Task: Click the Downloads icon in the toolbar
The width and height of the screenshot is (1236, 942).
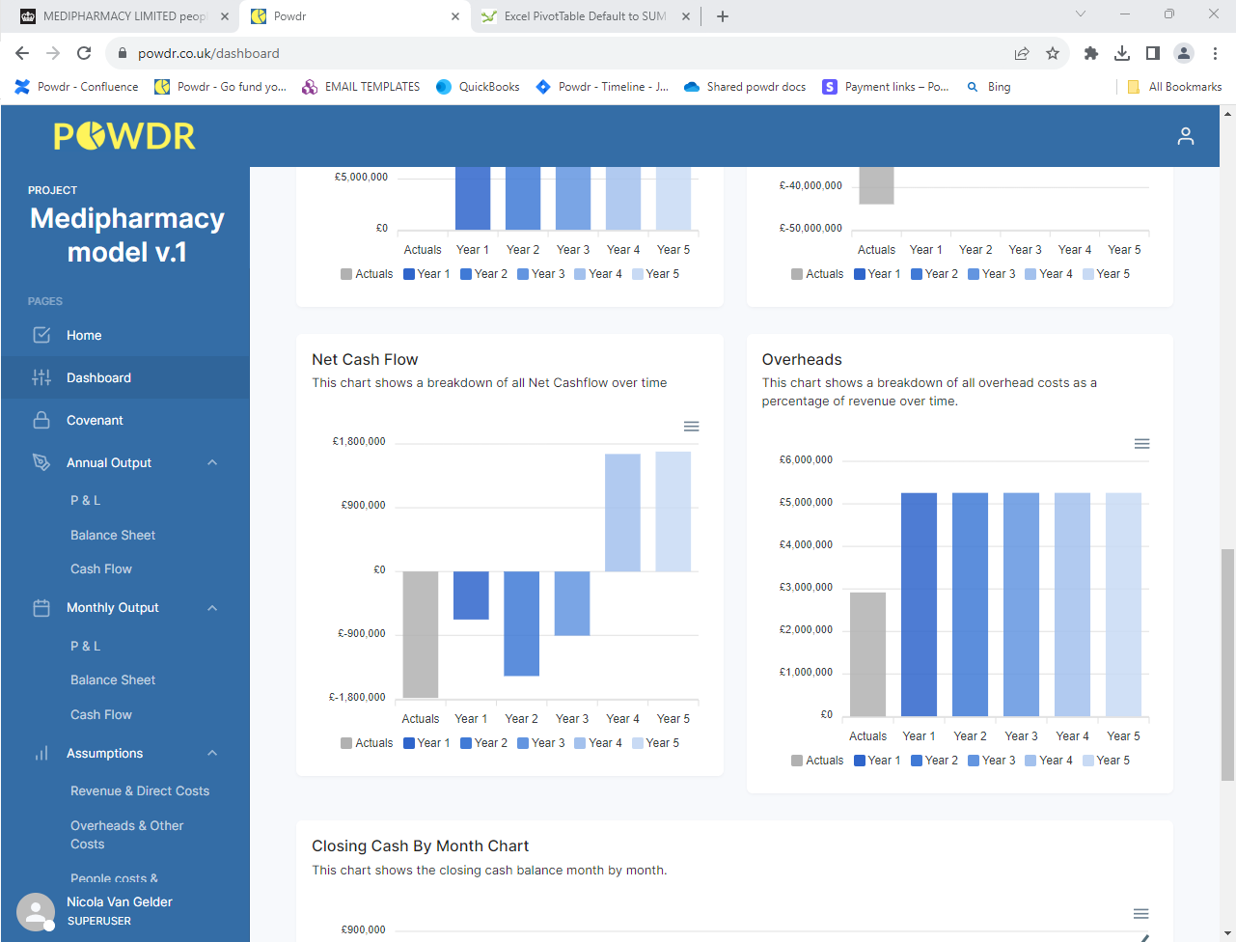Action: (1121, 53)
